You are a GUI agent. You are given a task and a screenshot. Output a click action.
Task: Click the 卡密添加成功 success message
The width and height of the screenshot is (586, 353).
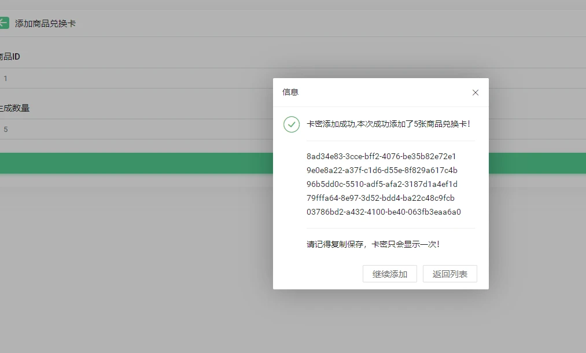[388, 124]
